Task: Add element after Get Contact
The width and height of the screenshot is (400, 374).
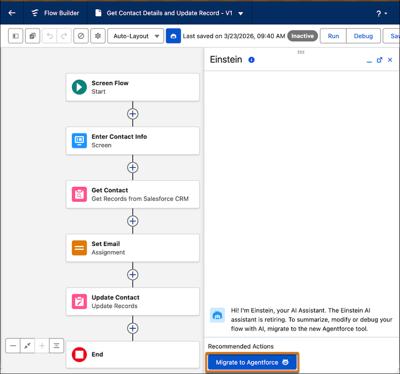Action: [132, 221]
